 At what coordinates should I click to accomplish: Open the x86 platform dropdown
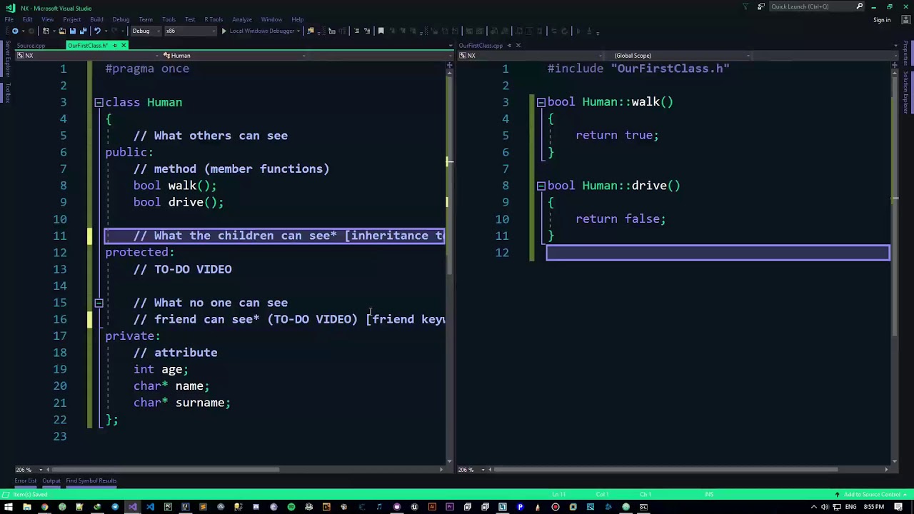(190, 31)
